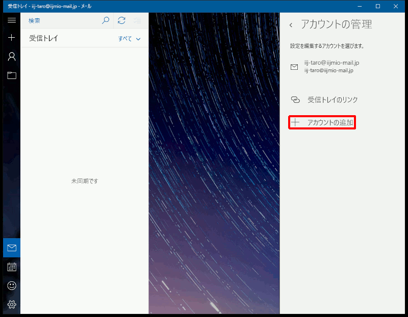This screenshot has height=317, width=408.
Task: Sync this view with refresh icon
Action: pyautogui.click(x=121, y=20)
